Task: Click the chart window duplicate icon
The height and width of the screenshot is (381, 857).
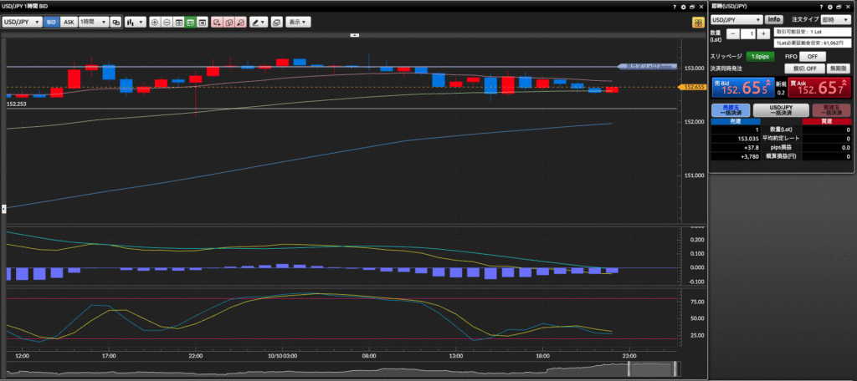Action: click(276, 22)
